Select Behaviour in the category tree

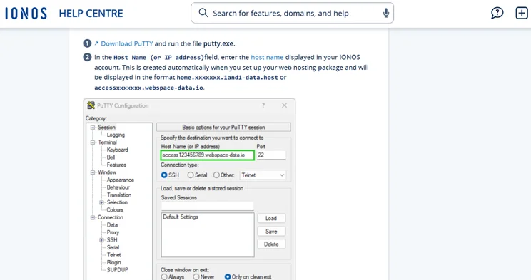click(x=118, y=187)
